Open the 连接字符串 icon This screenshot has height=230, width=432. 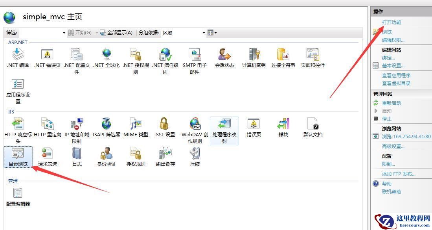[283, 54]
